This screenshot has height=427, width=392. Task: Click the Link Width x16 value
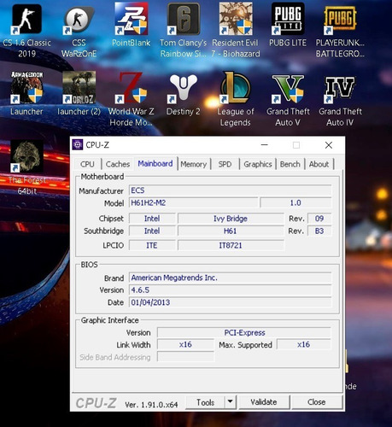[x=185, y=345]
